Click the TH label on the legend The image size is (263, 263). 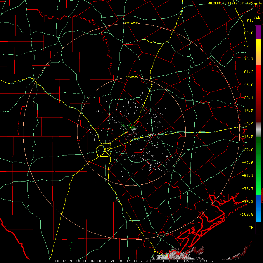(x=251, y=228)
